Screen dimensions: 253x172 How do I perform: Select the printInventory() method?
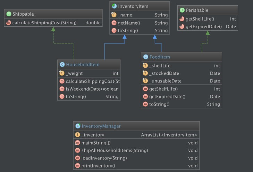point(98,166)
